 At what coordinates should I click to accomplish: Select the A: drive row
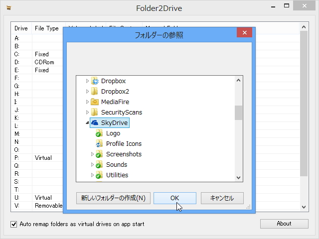[37, 38]
